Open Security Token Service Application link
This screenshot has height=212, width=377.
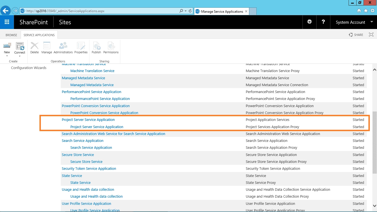tap(89, 169)
